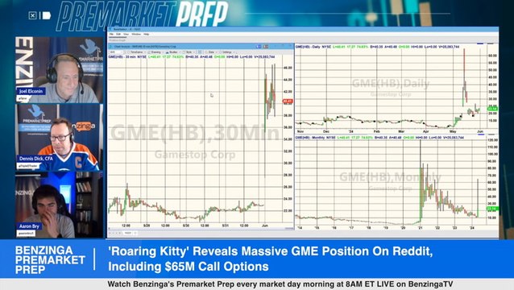
Task: Click the 'Dennis Dick, CFA' name label
Action: [x=35, y=159]
